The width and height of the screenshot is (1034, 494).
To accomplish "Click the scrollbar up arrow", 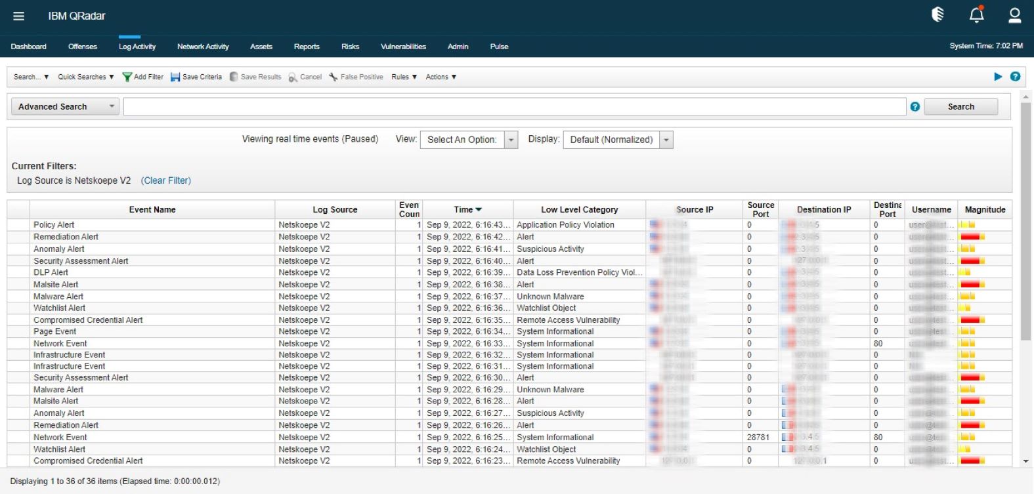I will pyautogui.click(x=1025, y=96).
